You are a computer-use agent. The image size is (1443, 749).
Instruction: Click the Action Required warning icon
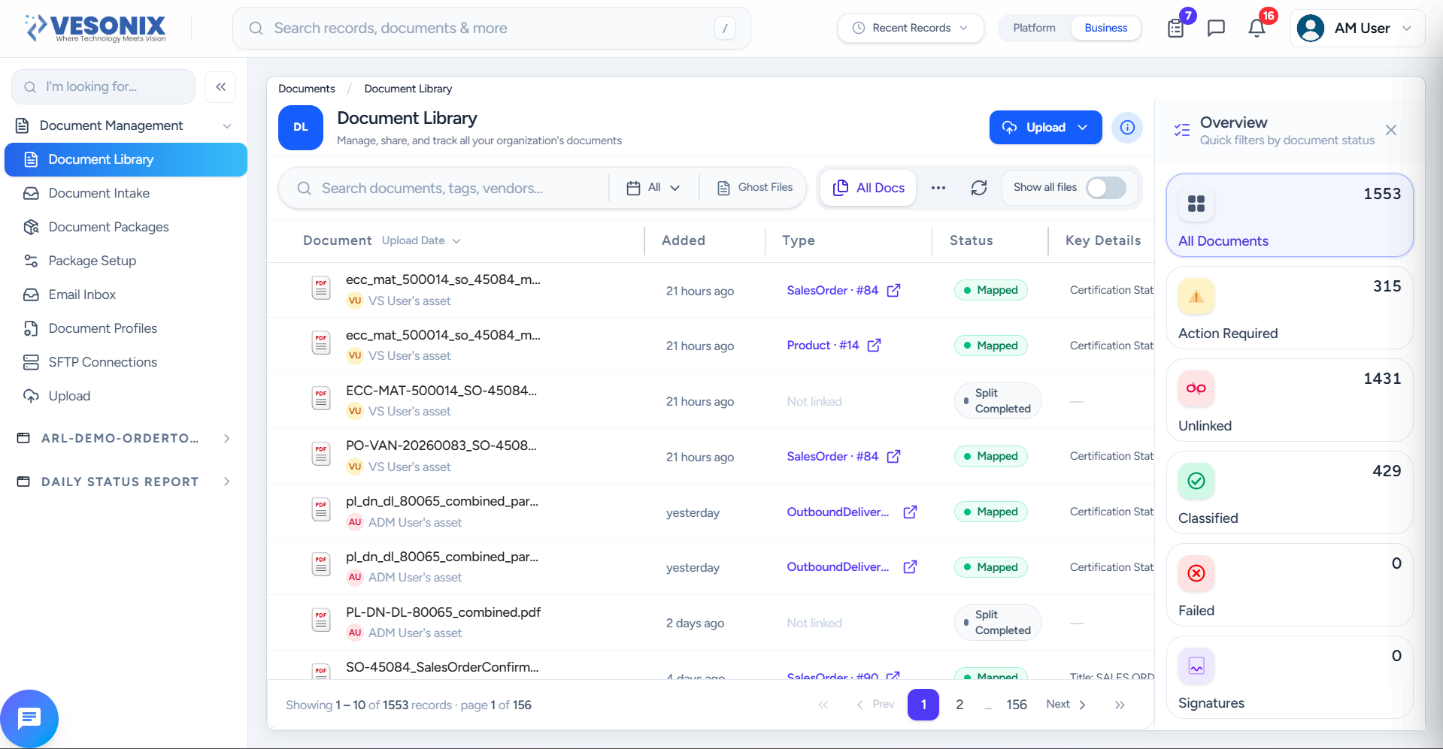pos(1196,297)
